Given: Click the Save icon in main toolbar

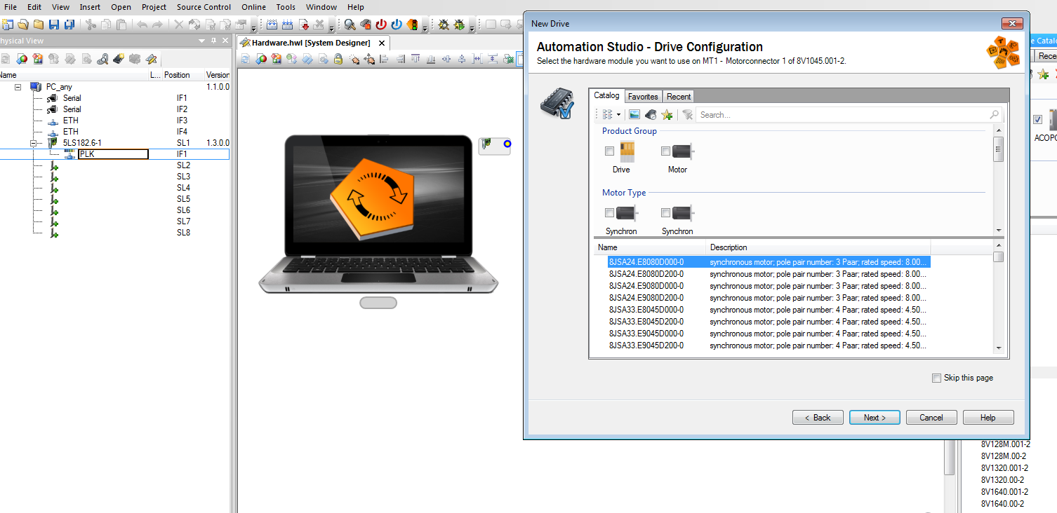Looking at the screenshot, I should pos(54,25).
